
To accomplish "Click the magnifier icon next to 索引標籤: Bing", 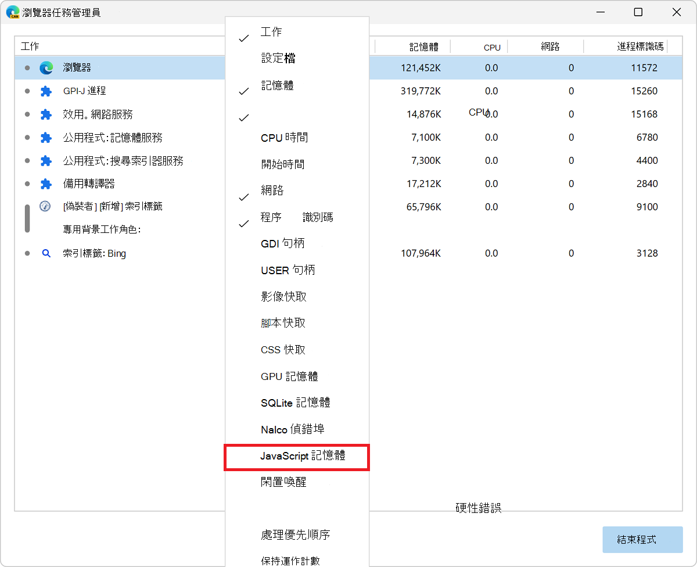I will click(46, 253).
